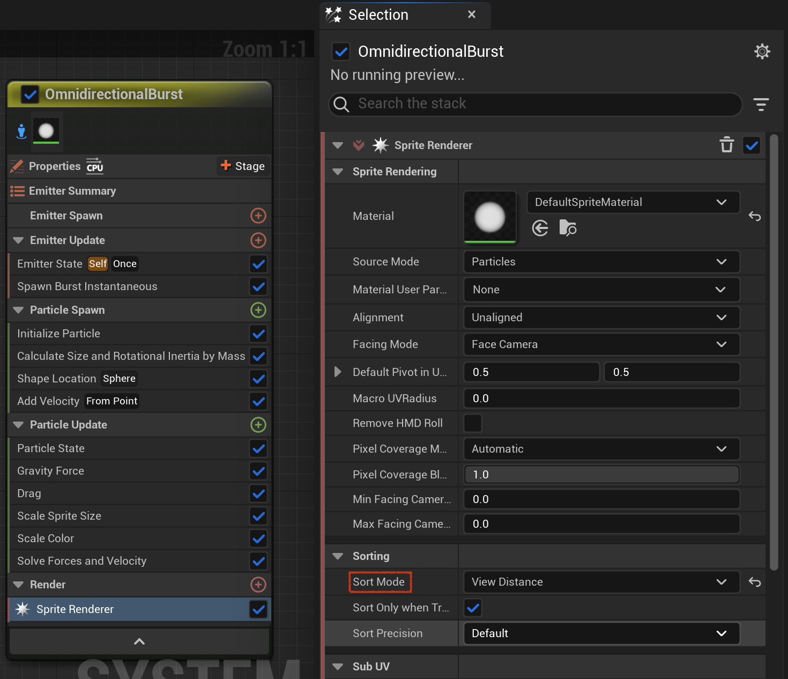Open the Sort Mode View Distance dropdown
This screenshot has width=788, height=679.
tap(601, 582)
